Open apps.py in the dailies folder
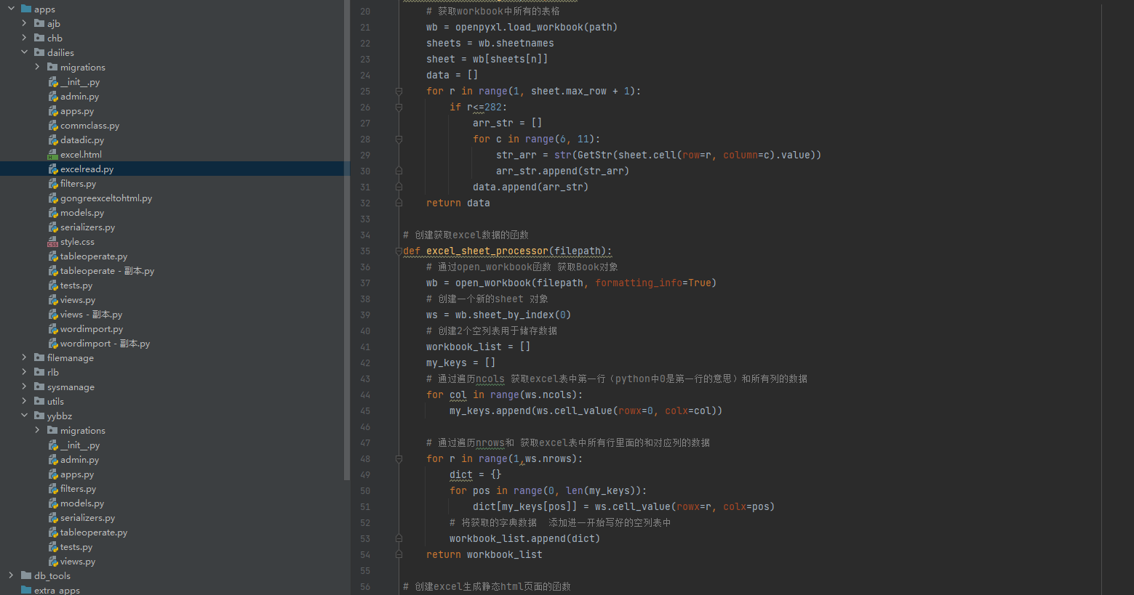This screenshot has height=595, width=1134. coord(77,111)
